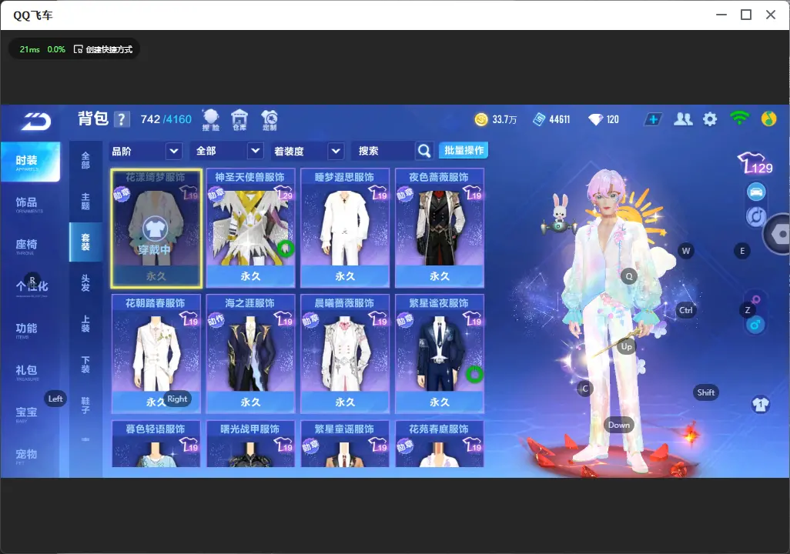Select the male gender symbol
This screenshot has height=554, width=790.
coord(755,325)
